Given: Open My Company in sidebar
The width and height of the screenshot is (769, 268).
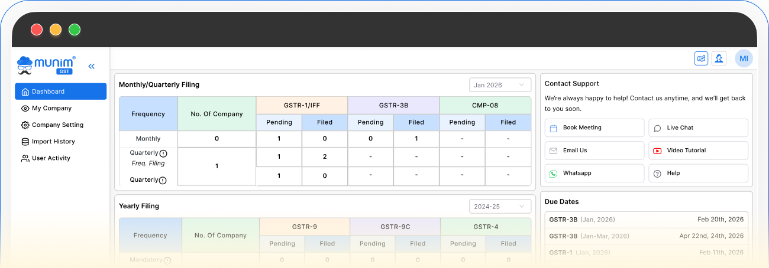Looking at the screenshot, I should point(61,108).
